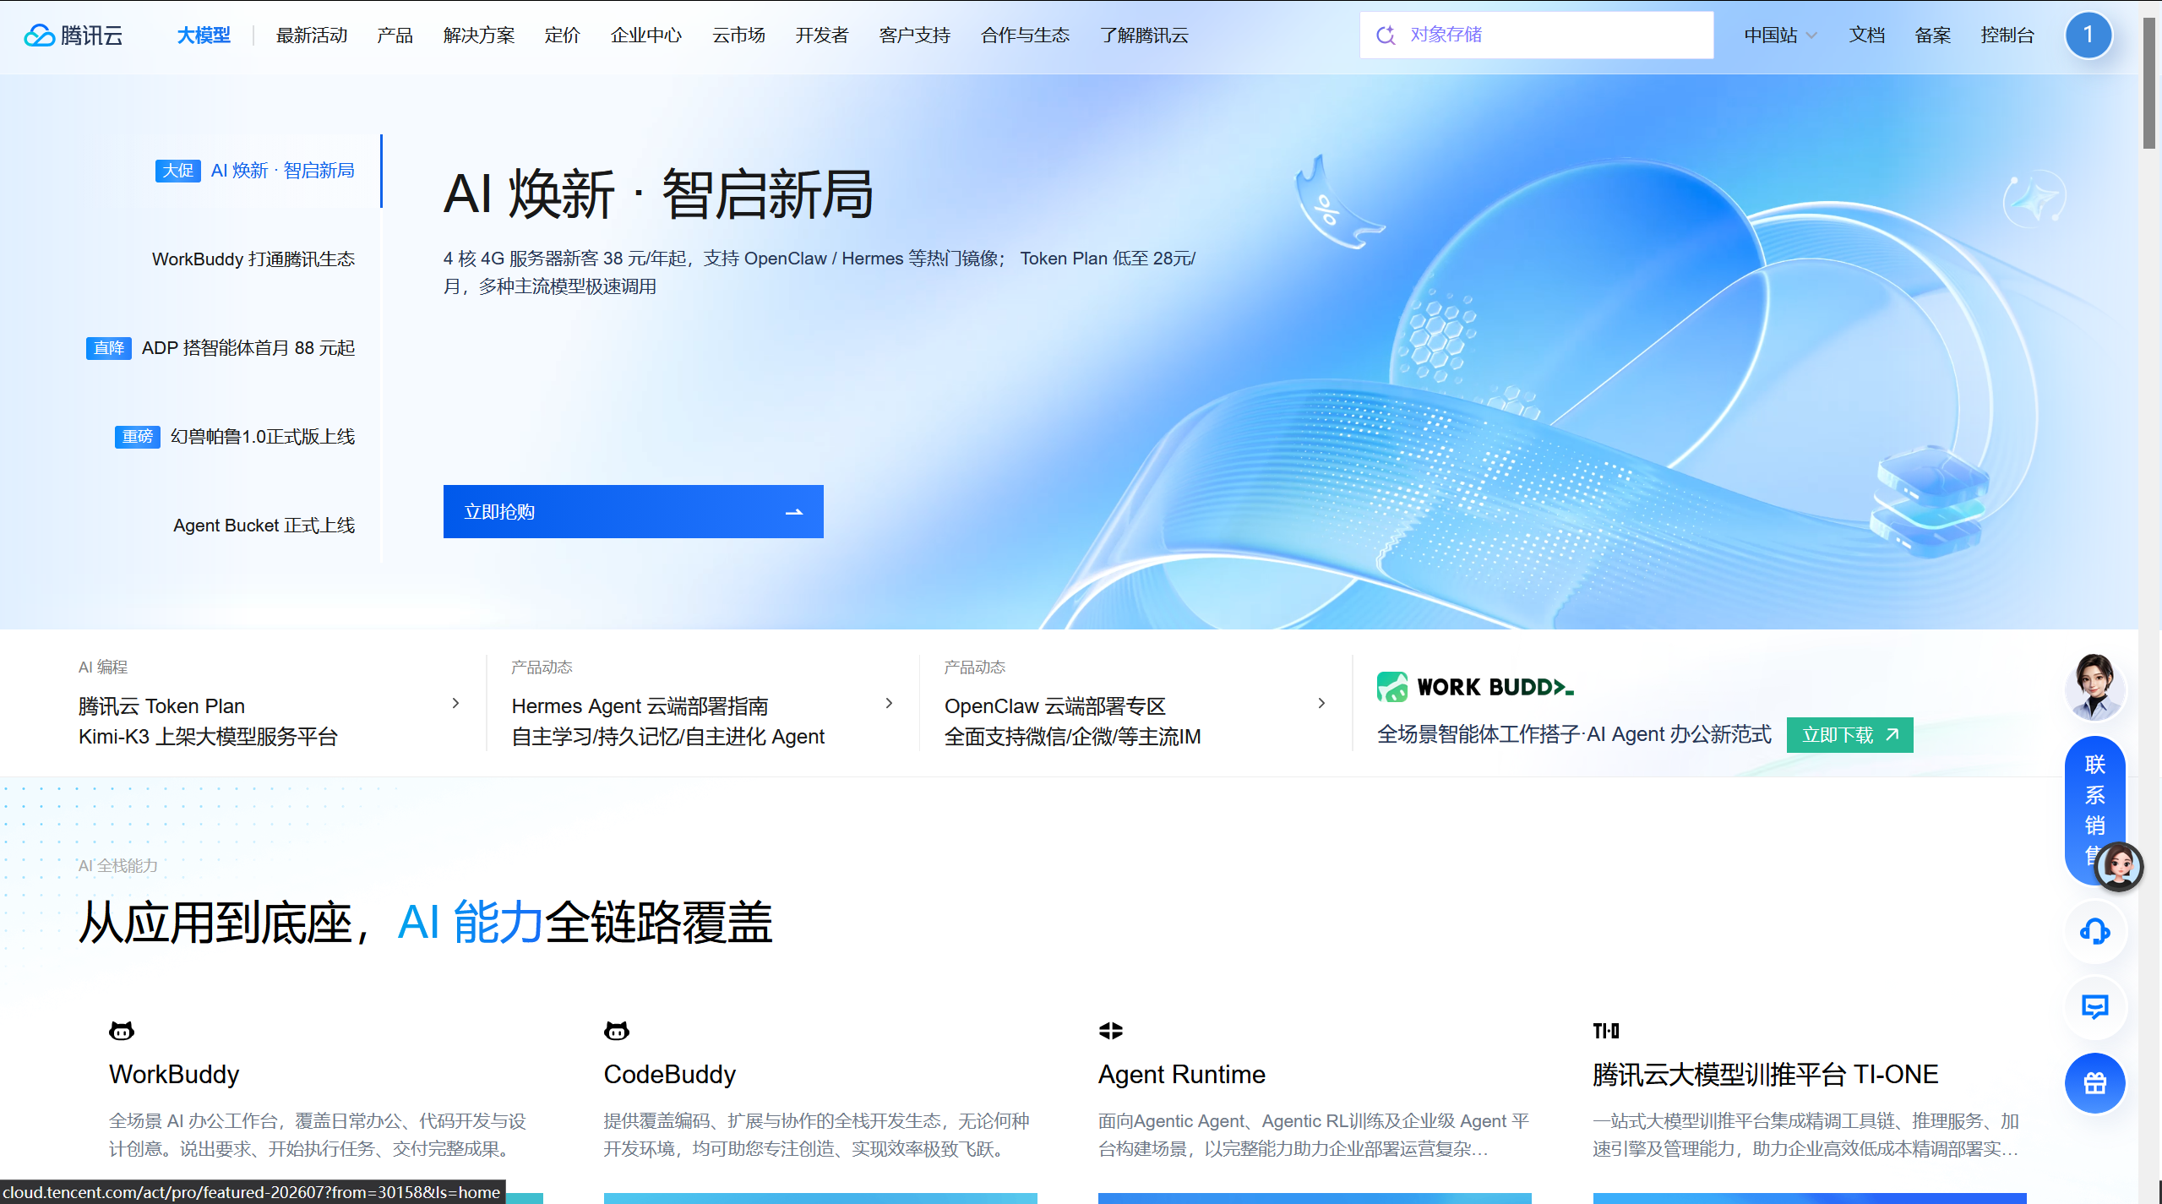This screenshot has width=2162, height=1204.
Task: Open the 解决方案 menu
Action: tap(479, 35)
